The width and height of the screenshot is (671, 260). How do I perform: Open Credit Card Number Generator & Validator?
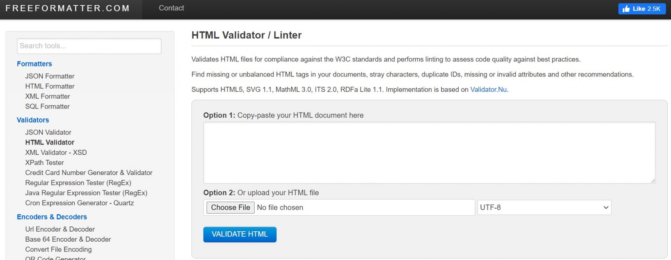(89, 173)
